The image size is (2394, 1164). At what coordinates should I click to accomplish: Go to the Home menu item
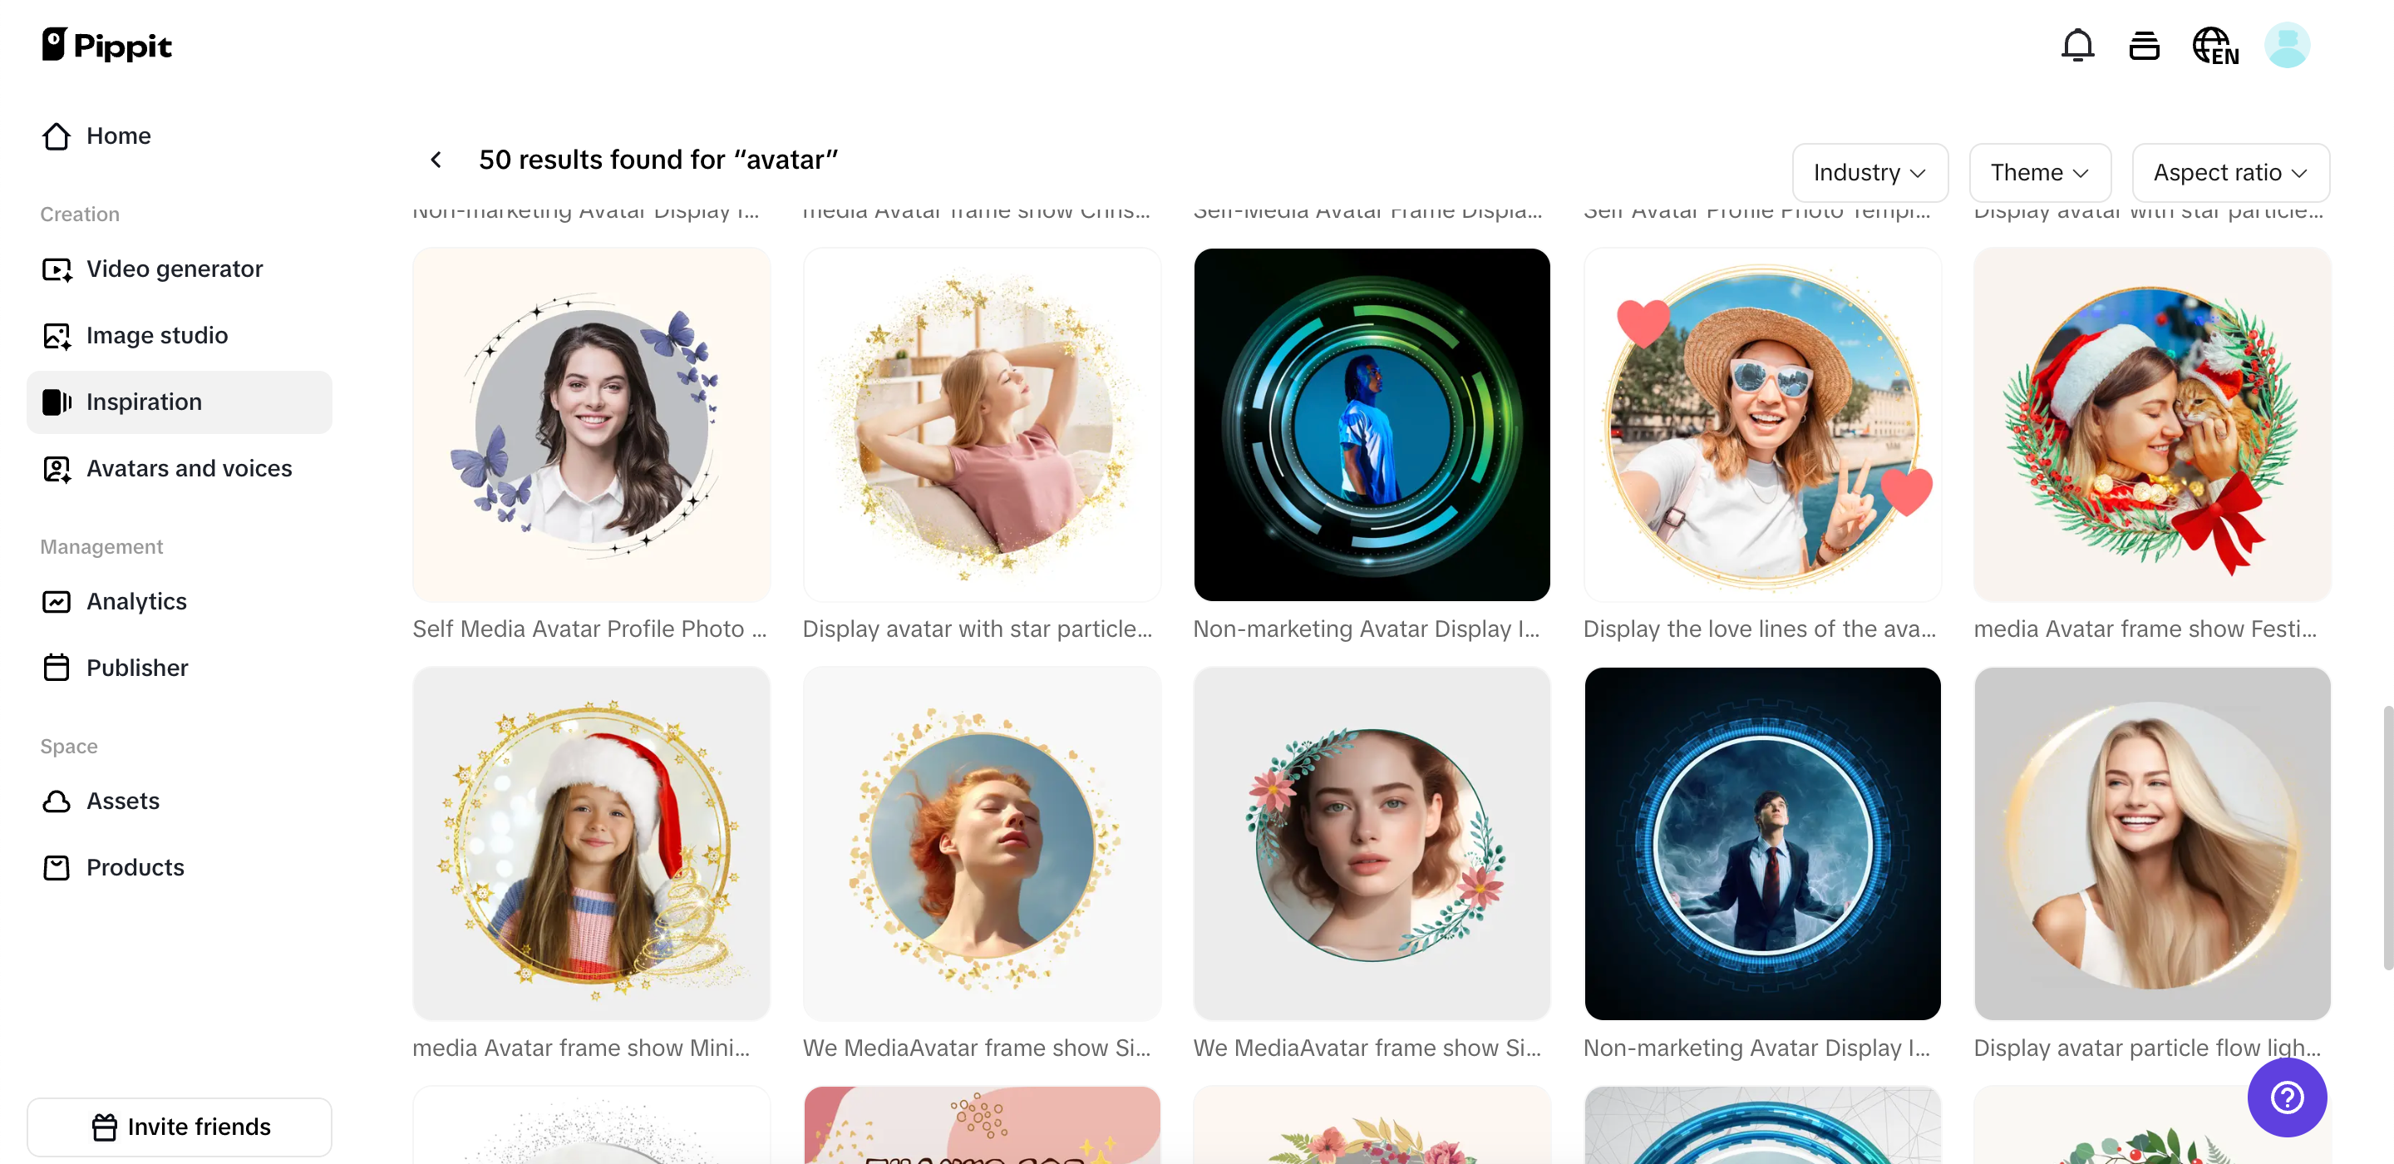[x=118, y=136]
